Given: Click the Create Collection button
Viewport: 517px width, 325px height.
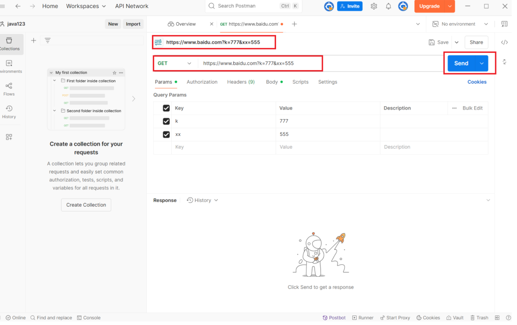Looking at the screenshot, I should (x=86, y=205).
